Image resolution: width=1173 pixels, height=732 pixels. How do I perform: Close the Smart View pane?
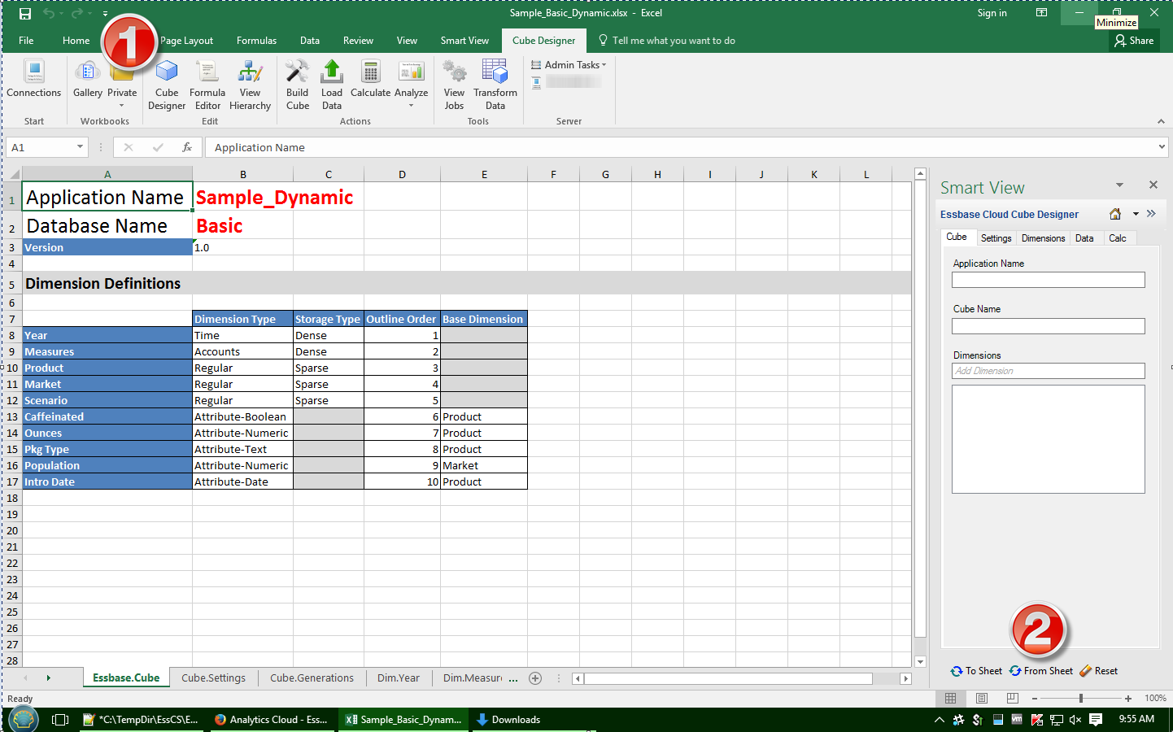point(1153,185)
